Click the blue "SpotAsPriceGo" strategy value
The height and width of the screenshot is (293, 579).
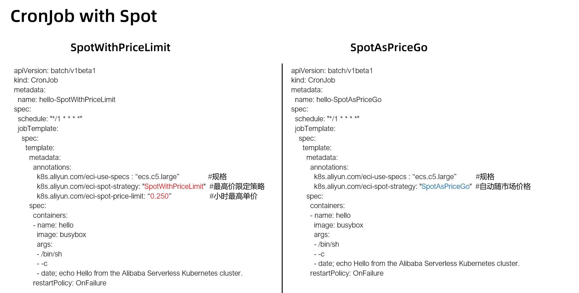(445, 186)
